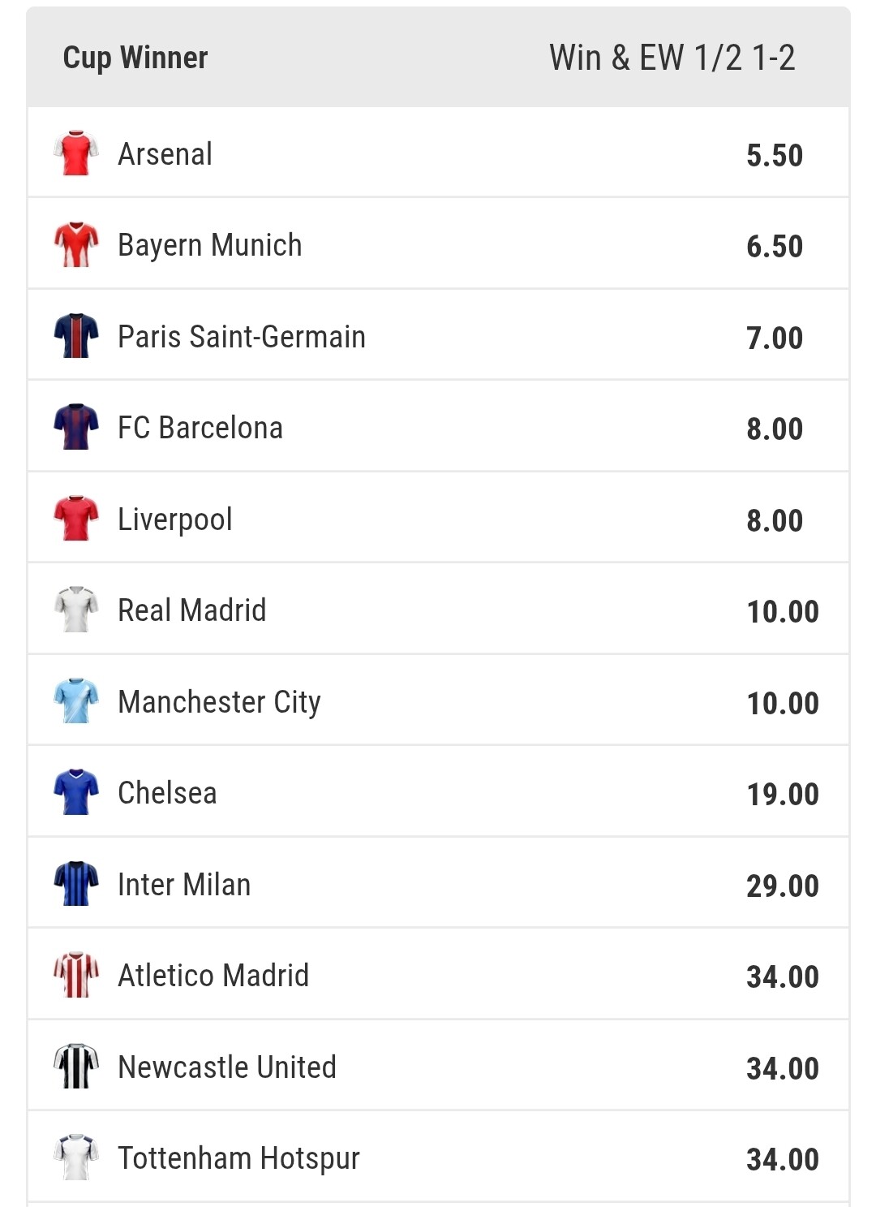The width and height of the screenshot is (876, 1207).
Task: Pick Chelsea at odds 19.00
Action: [x=782, y=794]
